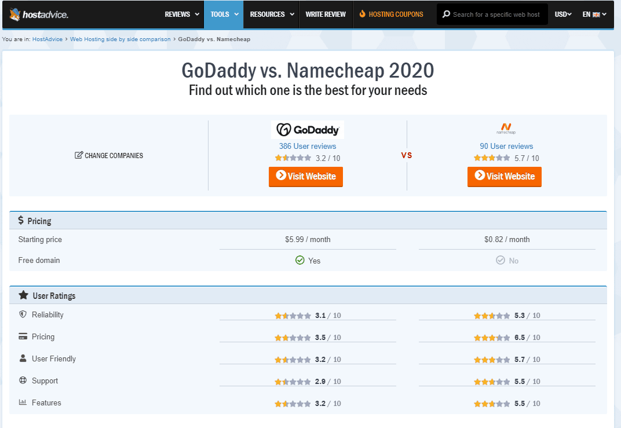Open the USD currency selector

click(x=563, y=14)
